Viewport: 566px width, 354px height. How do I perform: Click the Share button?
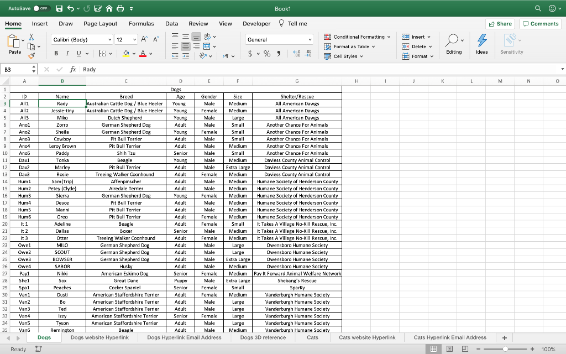tap(499, 24)
